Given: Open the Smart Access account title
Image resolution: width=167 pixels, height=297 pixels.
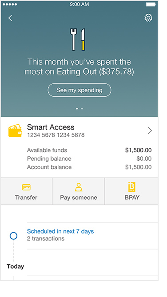Looking at the screenshot, I should tap(51, 127).
